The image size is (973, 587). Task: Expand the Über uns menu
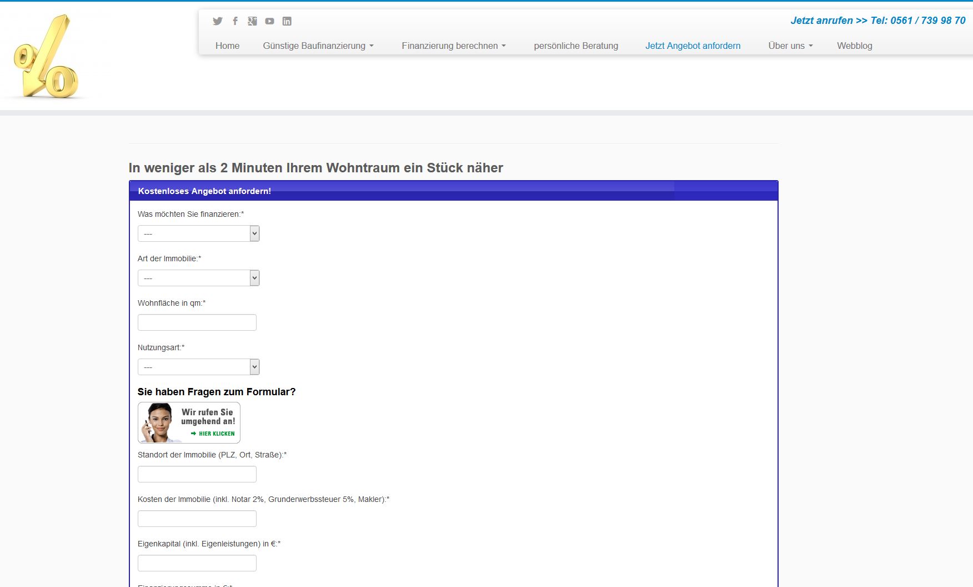tap(790, 46)
